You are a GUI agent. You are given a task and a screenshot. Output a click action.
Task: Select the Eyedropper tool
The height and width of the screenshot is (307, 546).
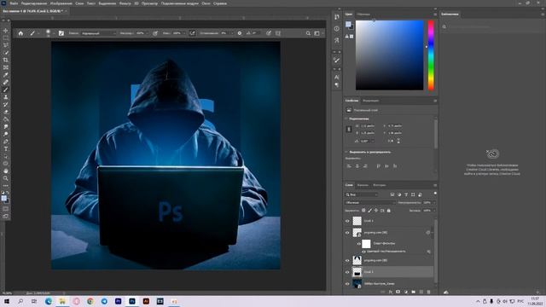[x=6, y=75]
